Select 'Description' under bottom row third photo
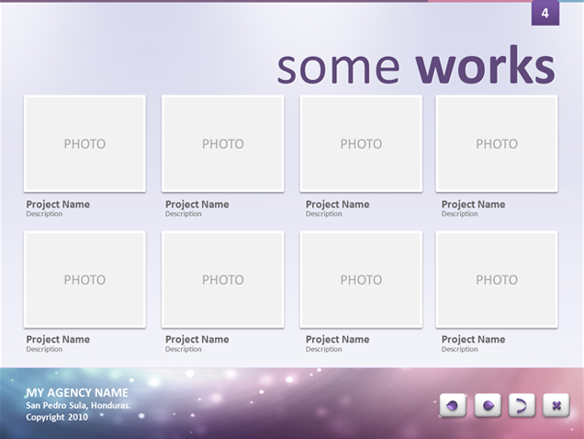Screen dimensions: 584x439 (x=323, y=349)
